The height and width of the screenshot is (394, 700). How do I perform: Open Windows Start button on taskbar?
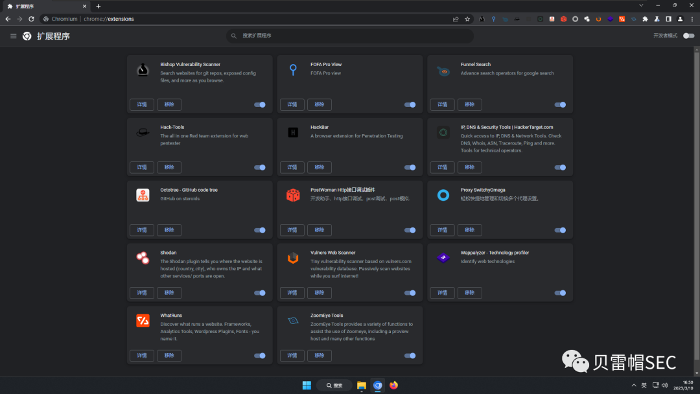click(x=307, y=386)
